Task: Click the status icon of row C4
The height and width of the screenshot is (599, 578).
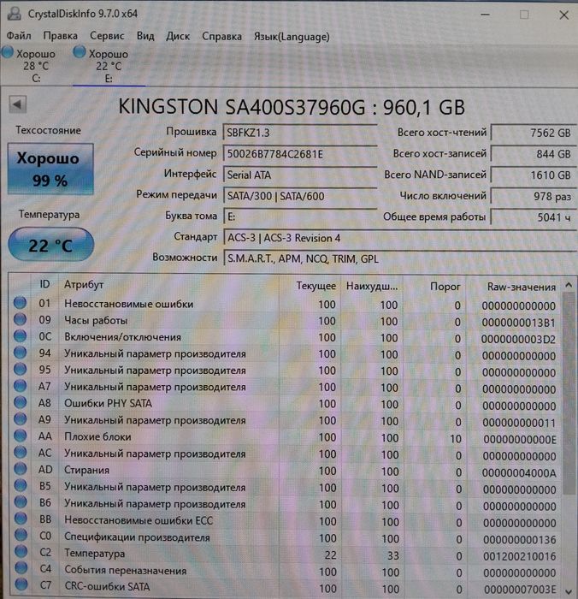Action: pos(21,568)
